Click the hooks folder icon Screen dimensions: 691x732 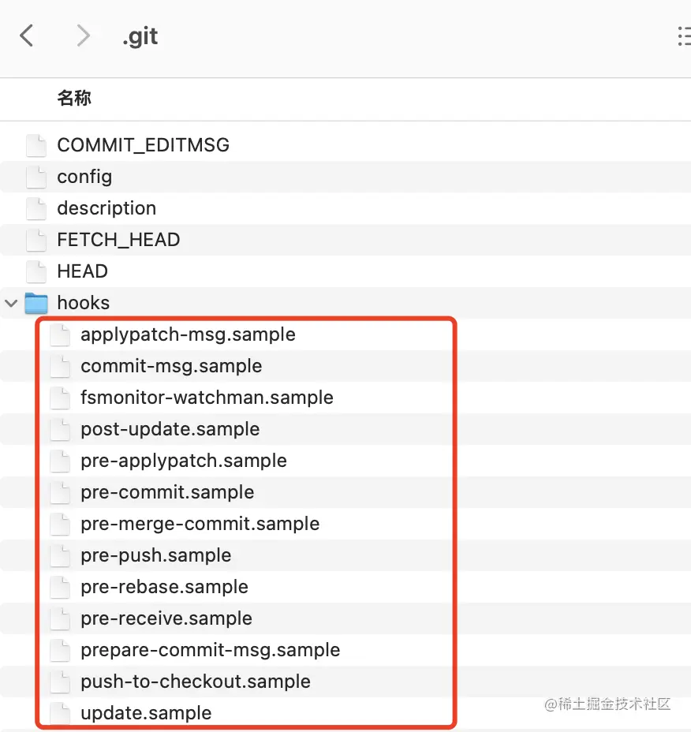click(36, 303)
